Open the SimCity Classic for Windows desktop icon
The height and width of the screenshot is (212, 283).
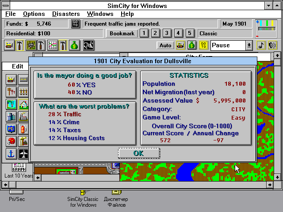point(83,198)
